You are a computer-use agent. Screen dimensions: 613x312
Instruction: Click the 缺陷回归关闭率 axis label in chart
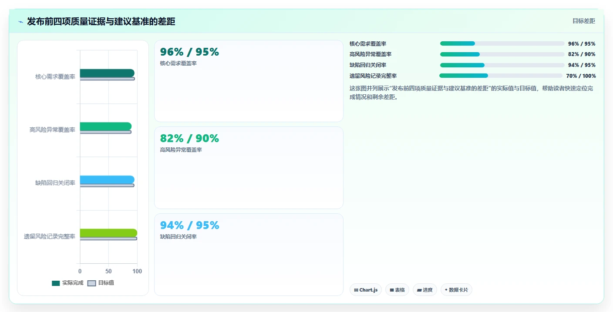point(55,183)
